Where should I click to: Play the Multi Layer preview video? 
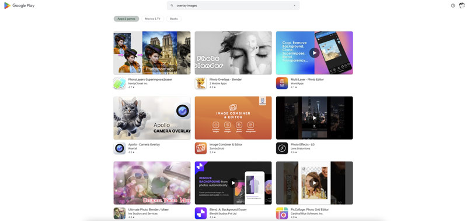tap(314, 53)
